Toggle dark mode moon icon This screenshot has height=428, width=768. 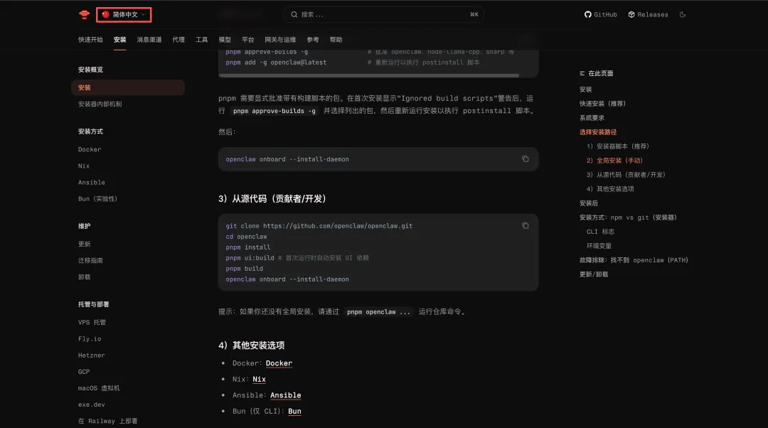click(x=682, y=15)
